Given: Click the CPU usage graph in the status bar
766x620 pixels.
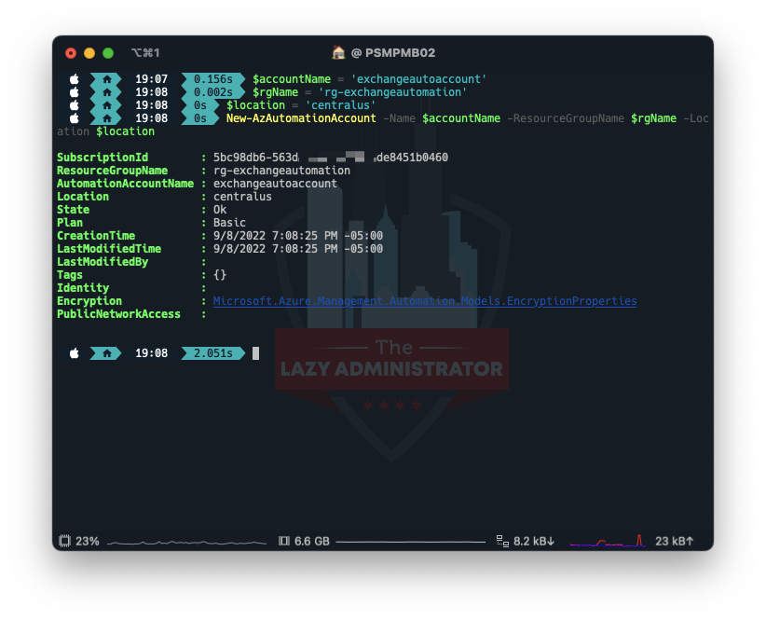Looking at the screenshot, I should click(186, 543).
